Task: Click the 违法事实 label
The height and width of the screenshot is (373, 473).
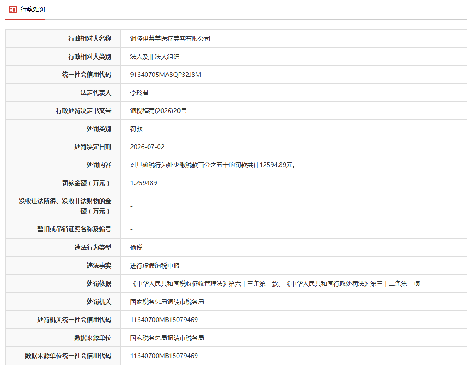Action: (99, 265)
